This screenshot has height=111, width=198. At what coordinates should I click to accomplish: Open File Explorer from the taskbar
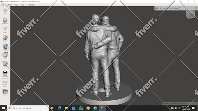coord(67,108)
